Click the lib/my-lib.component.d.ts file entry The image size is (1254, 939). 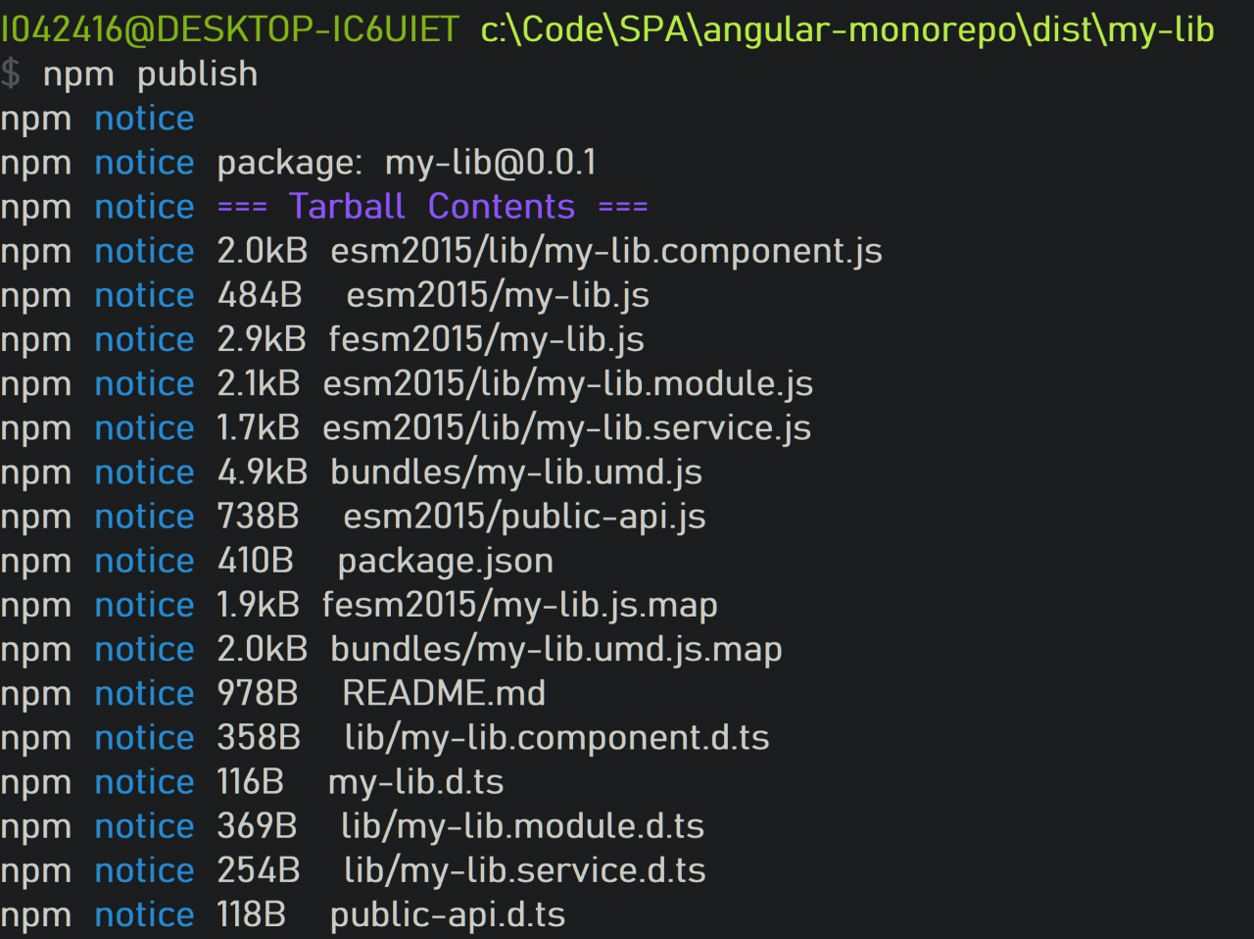[x=556, y=738]
